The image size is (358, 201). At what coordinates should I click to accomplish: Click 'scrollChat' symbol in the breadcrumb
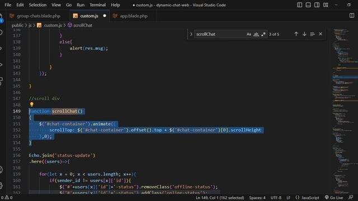point(83,25)
